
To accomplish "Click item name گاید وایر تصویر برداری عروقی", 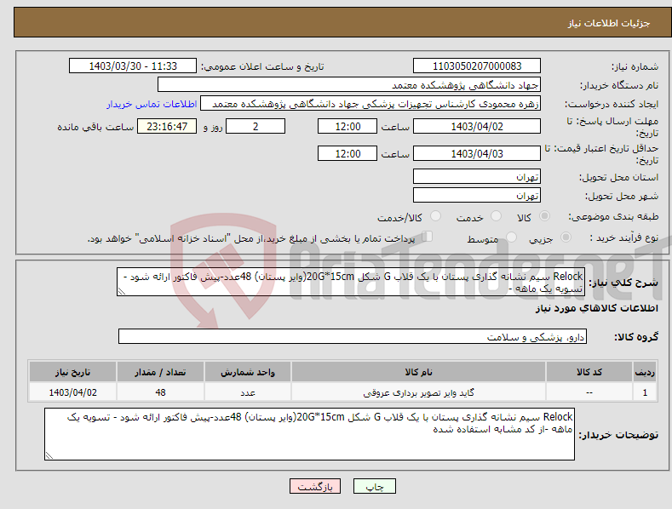I will pos(418,392).
